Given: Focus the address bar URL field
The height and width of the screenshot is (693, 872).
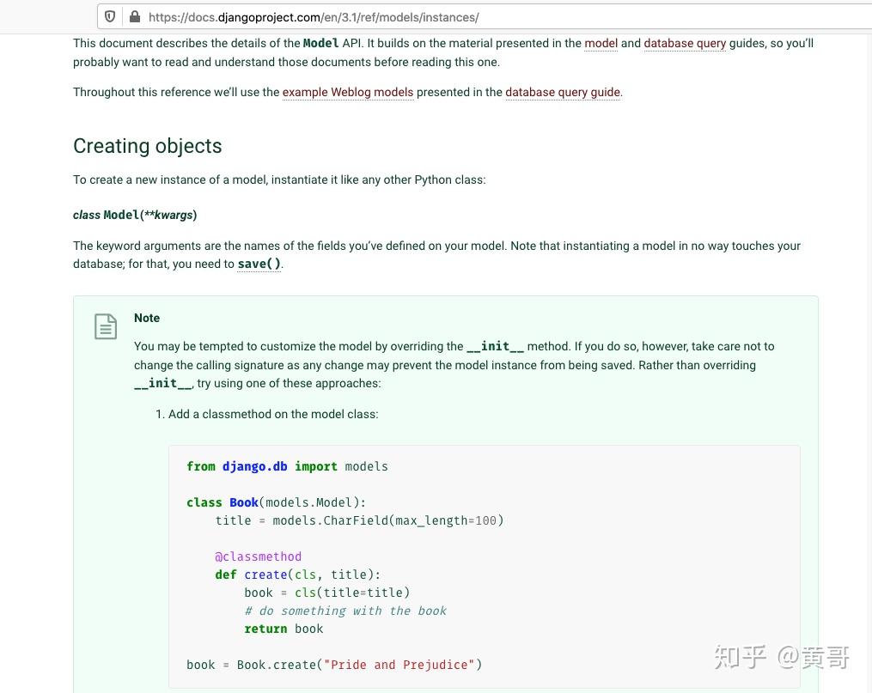Looking at the screenshot, I should [x=430, y=16].
